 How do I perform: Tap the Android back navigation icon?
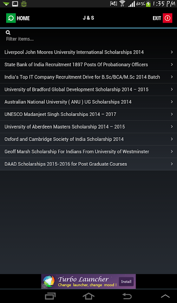pyautogui.click(x=127, y=296)
